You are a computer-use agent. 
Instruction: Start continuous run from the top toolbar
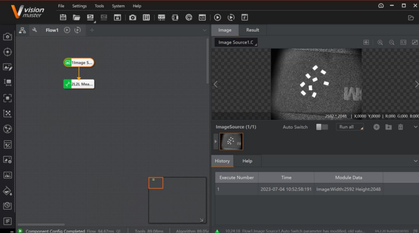tap(231, 17)
